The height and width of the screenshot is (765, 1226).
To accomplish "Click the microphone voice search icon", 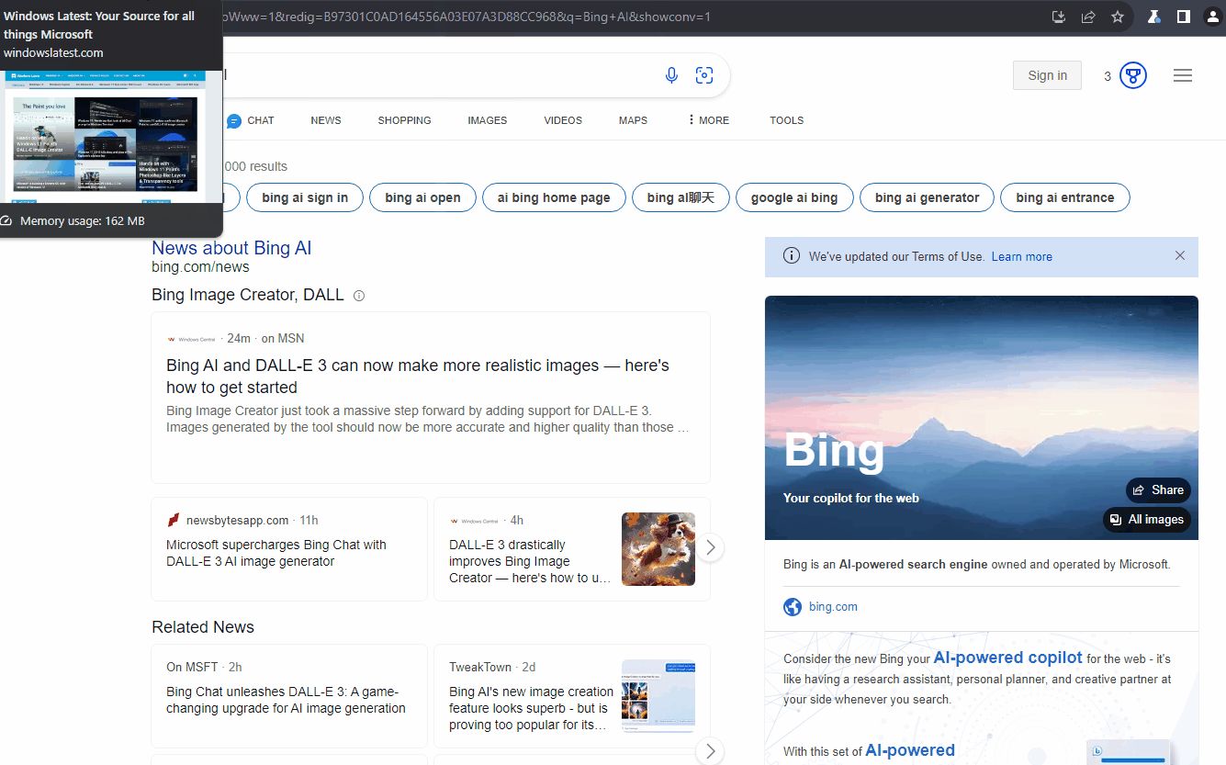I will (671, 75).
